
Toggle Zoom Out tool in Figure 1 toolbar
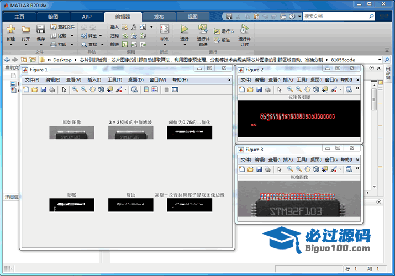coord(84,89)
